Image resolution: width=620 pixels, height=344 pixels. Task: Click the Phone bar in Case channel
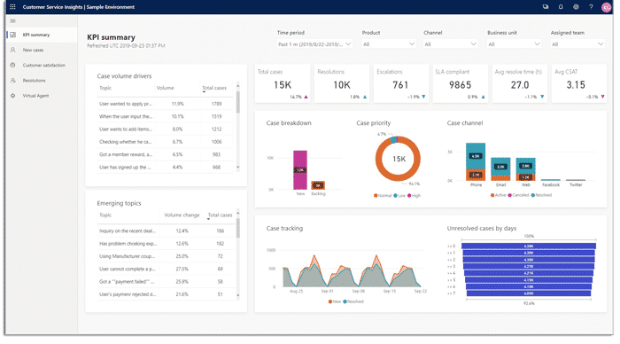tap(476, 162)
